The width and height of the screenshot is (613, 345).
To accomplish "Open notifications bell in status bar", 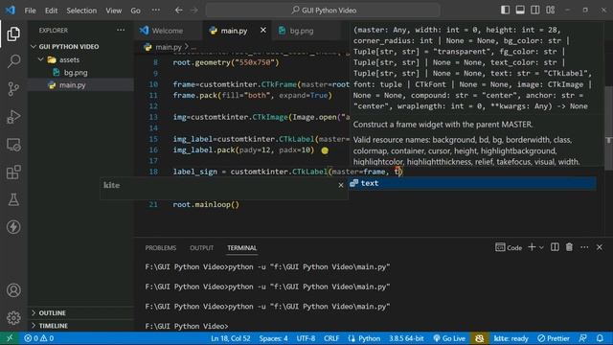I will pyautogui.click(x=601, y=338).
